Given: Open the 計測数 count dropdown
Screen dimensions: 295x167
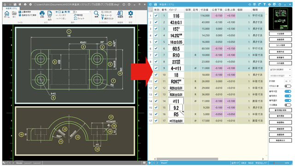Looking at the screenshot, I should coord(288,81).
